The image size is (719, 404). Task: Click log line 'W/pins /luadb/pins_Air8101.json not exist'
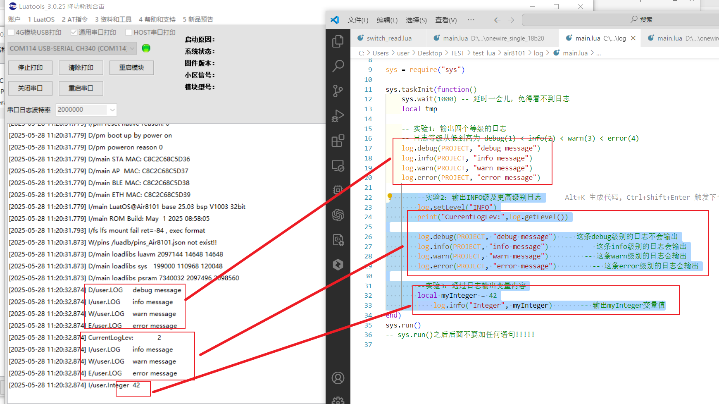(x=113, y=242)
